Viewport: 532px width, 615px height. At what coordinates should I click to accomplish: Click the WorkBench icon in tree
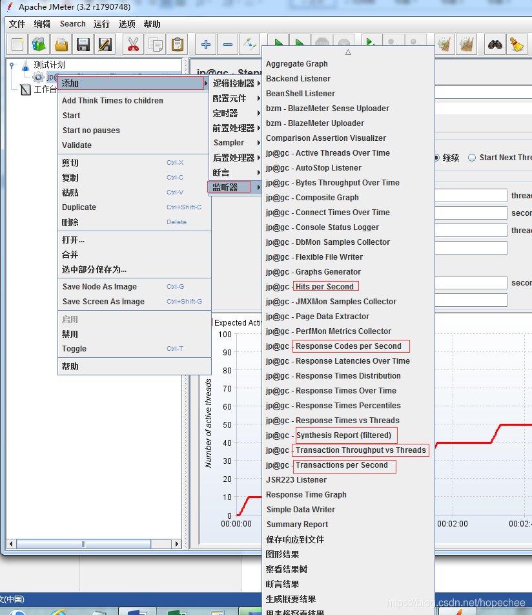point(25,90)
